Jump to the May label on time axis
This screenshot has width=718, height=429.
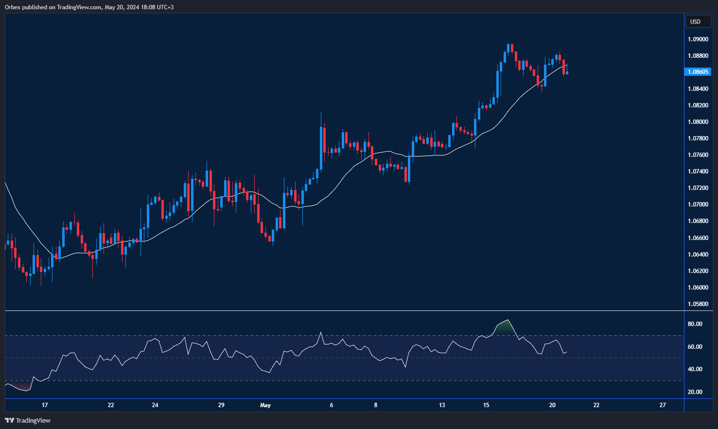pos(265,405)
